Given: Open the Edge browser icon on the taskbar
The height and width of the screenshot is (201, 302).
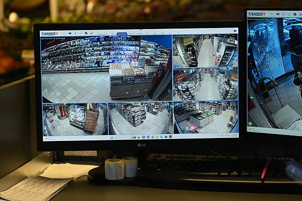Looking at the screenshot, I should point(161,137).
